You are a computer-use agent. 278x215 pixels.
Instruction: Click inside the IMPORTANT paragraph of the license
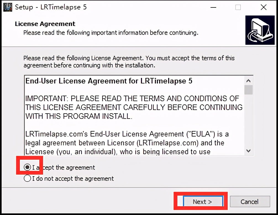coord(134,107)
